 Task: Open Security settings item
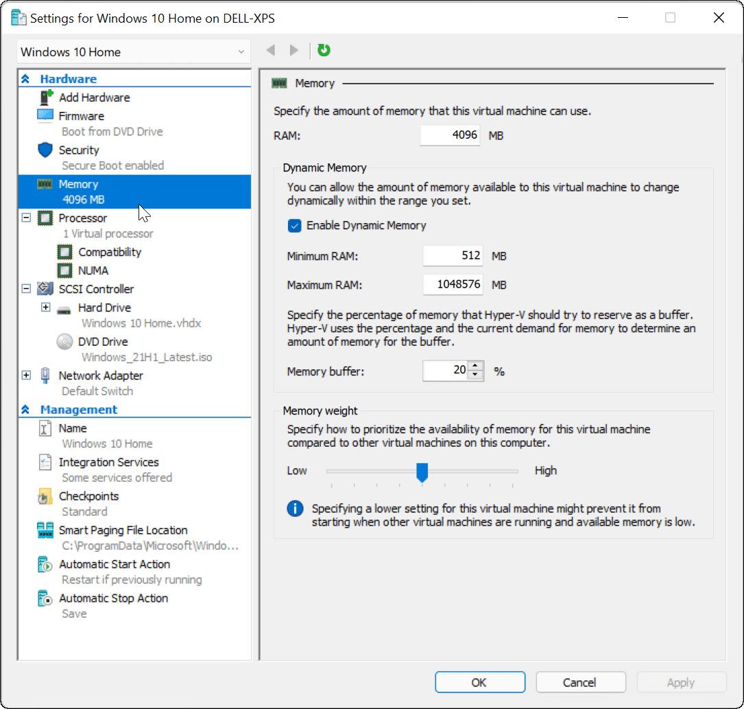[x=79, y=150]
